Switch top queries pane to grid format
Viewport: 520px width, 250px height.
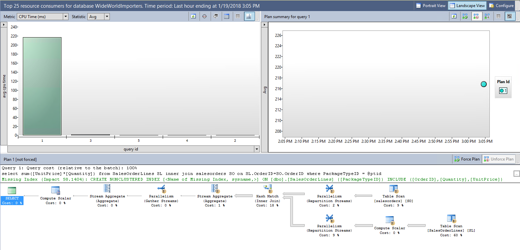click(x=238, y=16)
